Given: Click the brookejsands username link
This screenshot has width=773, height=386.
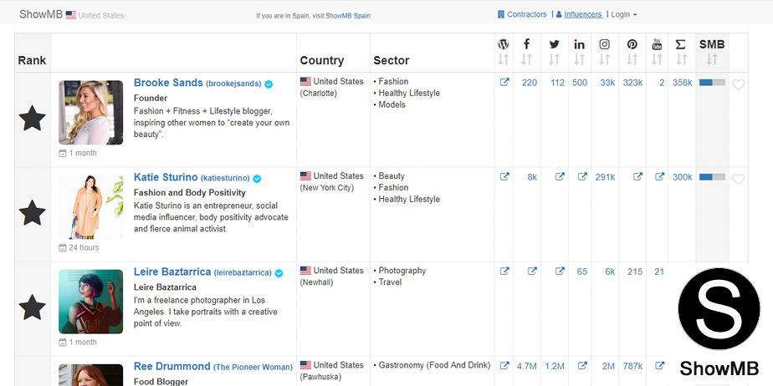Looking at the screenshot, I should pos(233,84).
